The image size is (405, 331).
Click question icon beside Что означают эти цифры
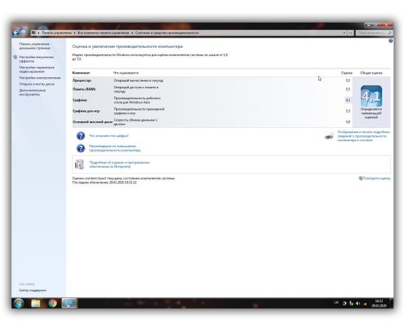tap(80, 135)
